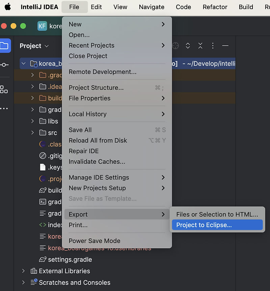Open Project panel options kebab menu
Viewport: 270px width, 291px height.
213,46
